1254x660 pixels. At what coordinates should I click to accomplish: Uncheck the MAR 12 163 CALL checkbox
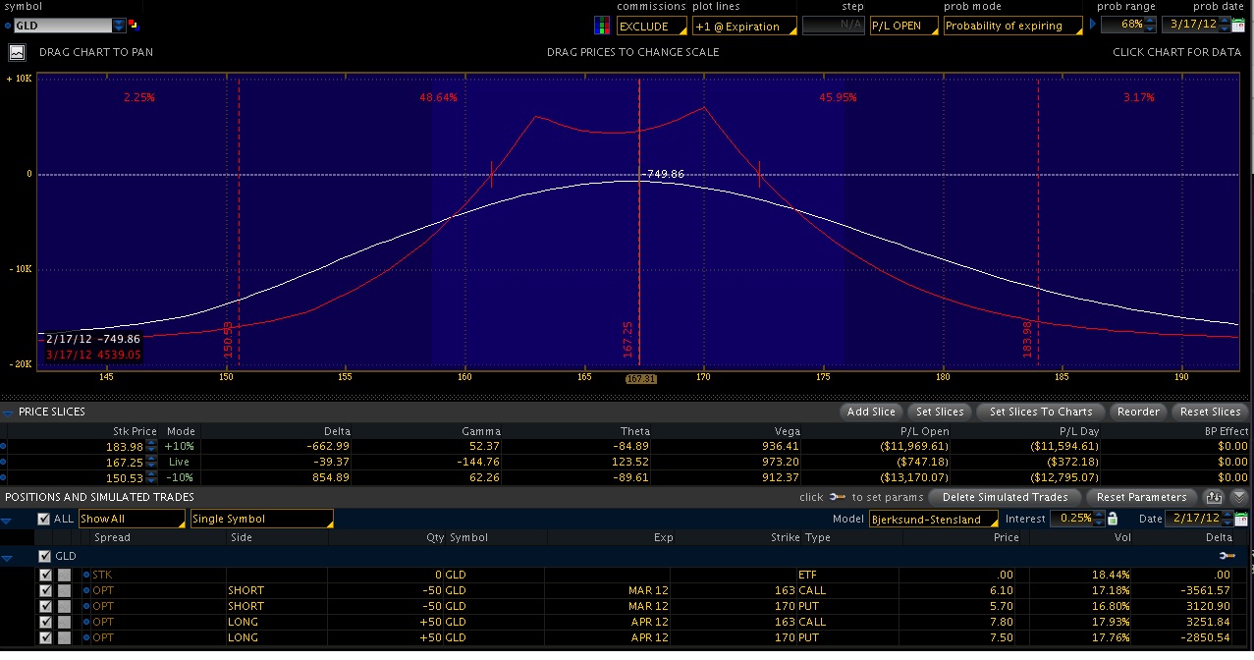pyautogui.click(x=45, y=590)
